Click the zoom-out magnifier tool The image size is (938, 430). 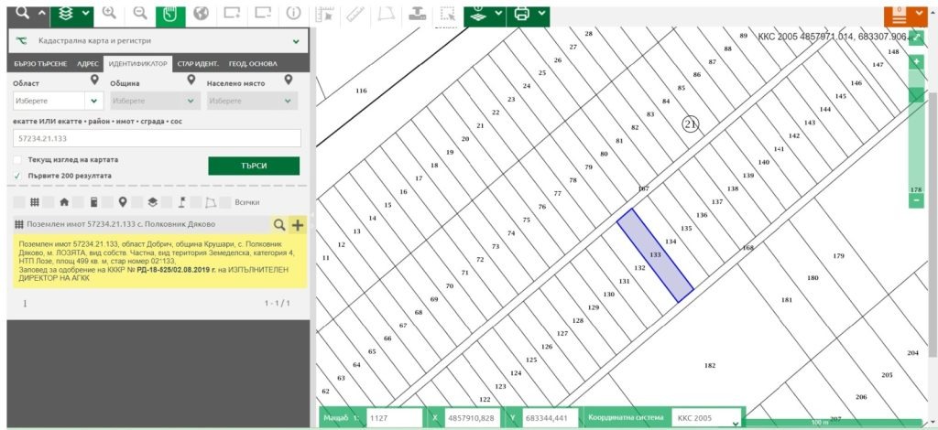(140, 13)
